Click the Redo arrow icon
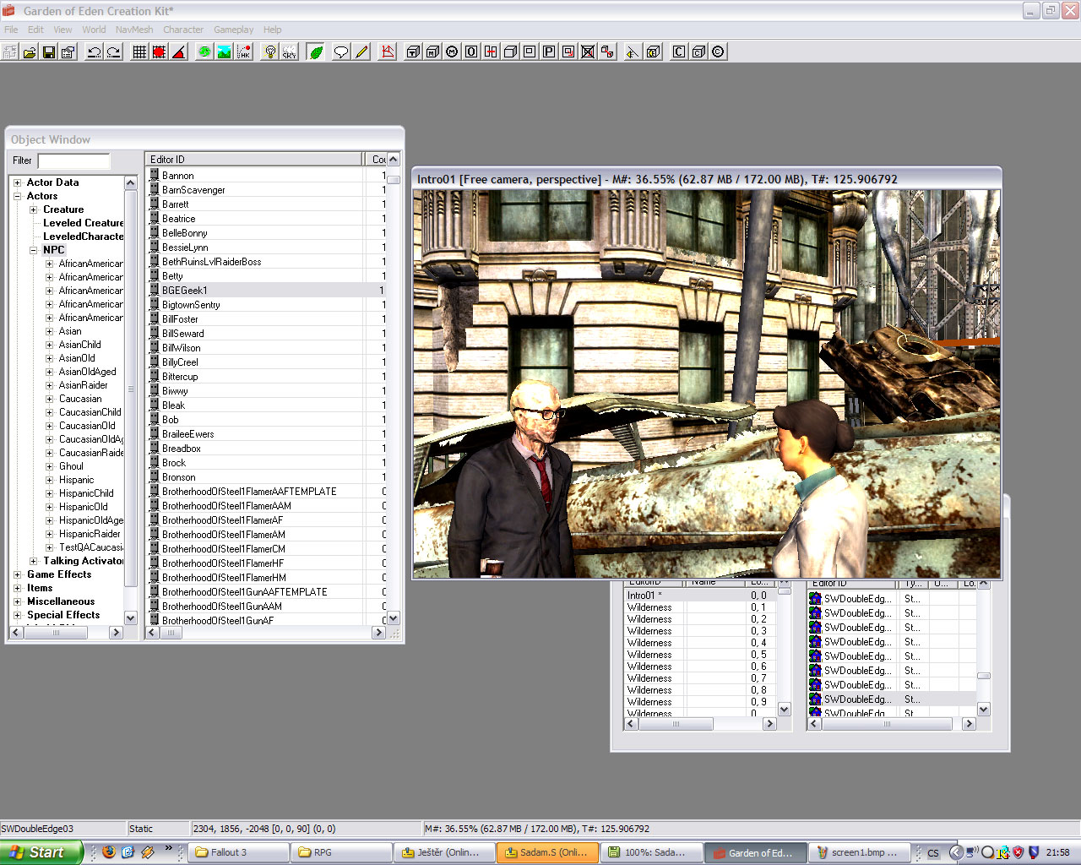Image resolution: width=1081 pixels, height=865 pixels. coord(113,52)
